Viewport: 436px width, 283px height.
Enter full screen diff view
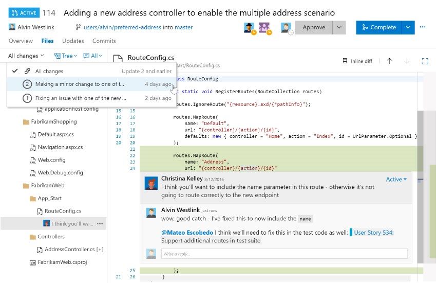coord(425,61)
